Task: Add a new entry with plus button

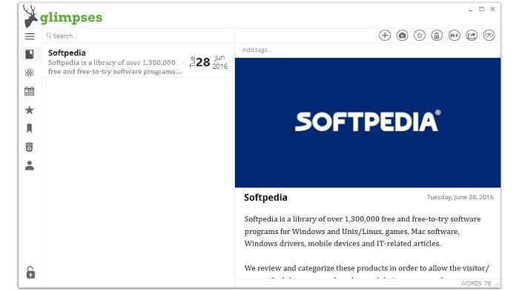Action: [385, 36]
